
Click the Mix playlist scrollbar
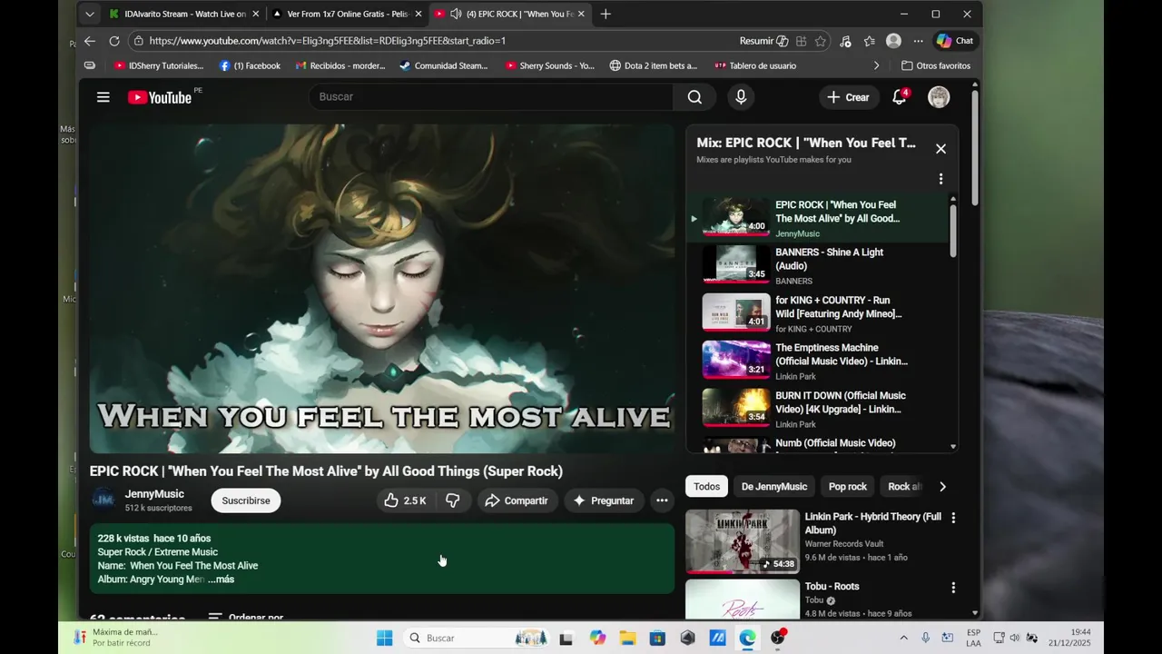tap(953, 230)
